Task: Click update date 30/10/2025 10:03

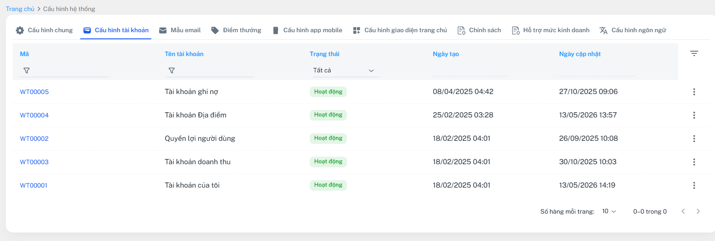Action: [588, 162]
